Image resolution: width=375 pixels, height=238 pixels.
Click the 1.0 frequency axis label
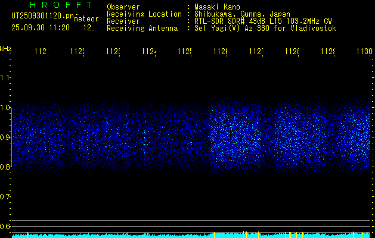[5, 107]
